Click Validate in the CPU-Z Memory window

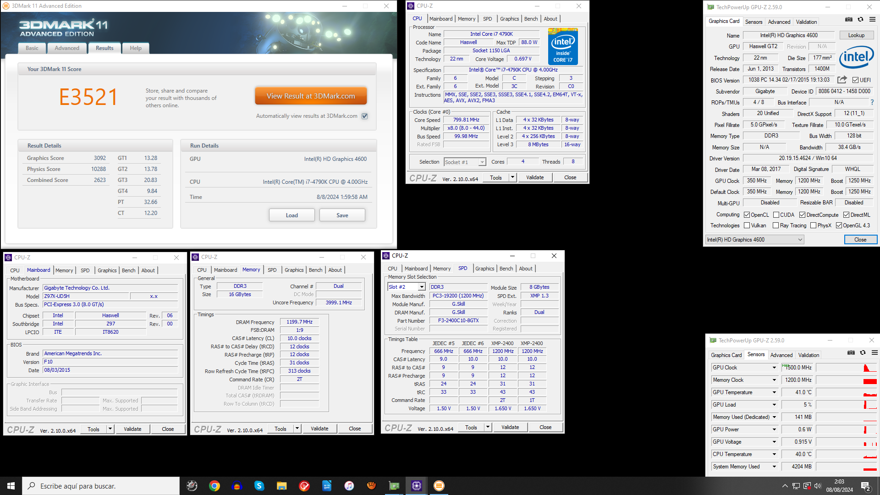(319, 429)
